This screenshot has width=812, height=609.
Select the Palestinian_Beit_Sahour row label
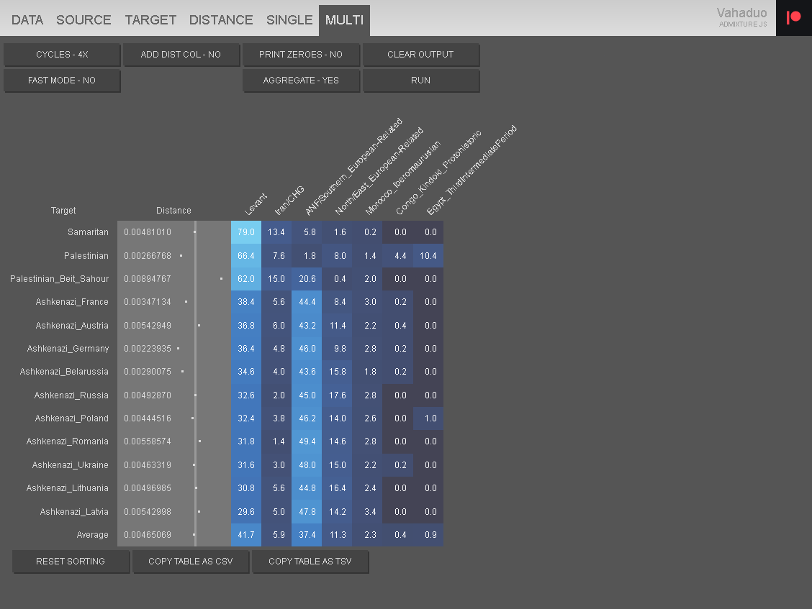(x=60, y=279)
